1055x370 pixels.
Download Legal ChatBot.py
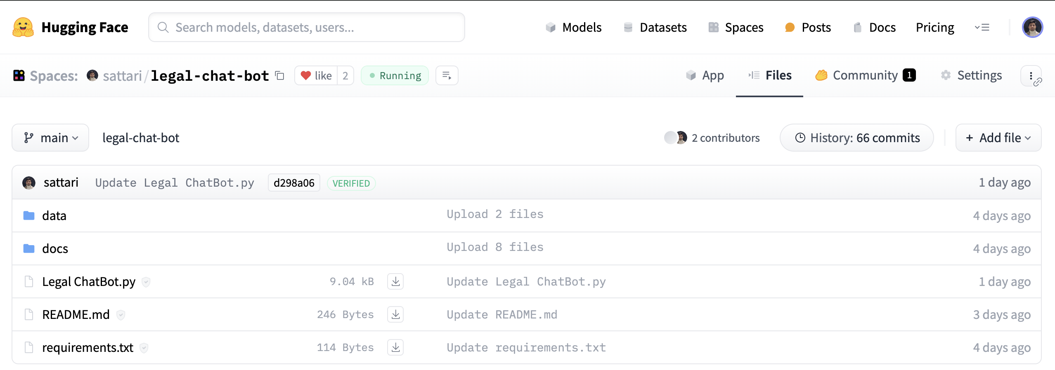pos(395,282)
